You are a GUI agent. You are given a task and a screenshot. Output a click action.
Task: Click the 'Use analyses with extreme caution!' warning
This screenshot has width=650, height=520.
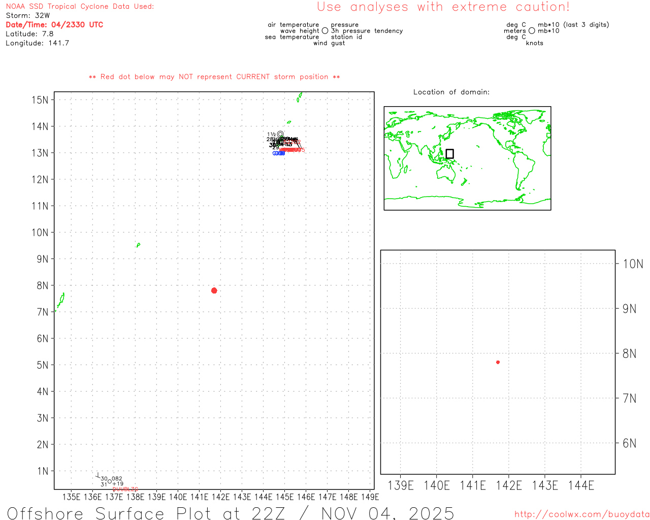coord(443,7)
